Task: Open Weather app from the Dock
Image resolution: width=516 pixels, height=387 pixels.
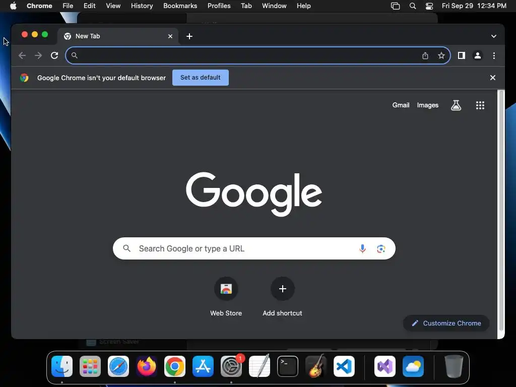Action: pyautogui.click(x=413, y=366)
